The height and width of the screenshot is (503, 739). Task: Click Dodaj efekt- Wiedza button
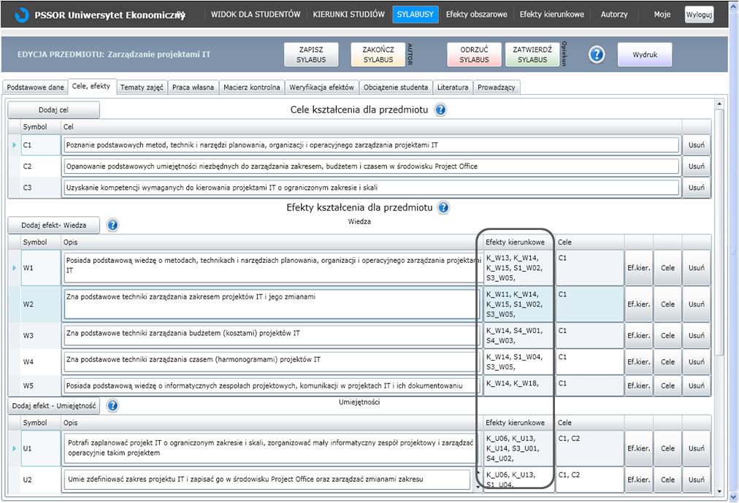tap(54, 225)
